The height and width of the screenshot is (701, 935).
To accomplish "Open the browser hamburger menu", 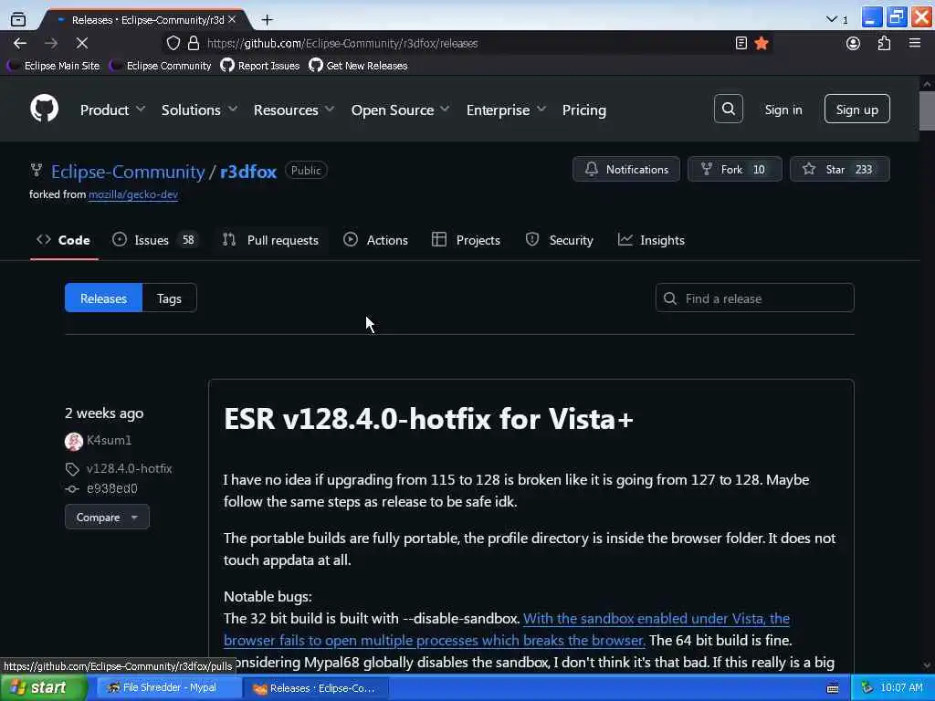I will point(915,43).
